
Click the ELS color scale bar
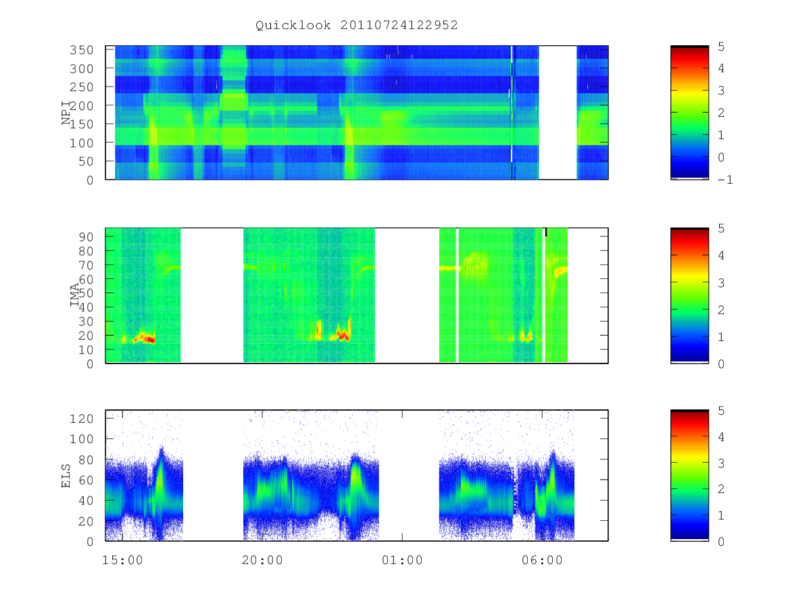pos(689,476)
